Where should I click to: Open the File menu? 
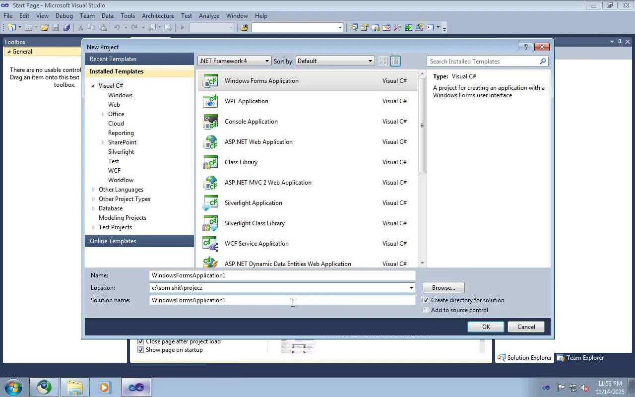coord(8,16)
